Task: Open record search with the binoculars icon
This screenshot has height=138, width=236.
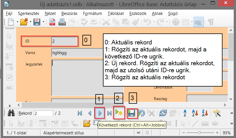Action: click(11, 113)
